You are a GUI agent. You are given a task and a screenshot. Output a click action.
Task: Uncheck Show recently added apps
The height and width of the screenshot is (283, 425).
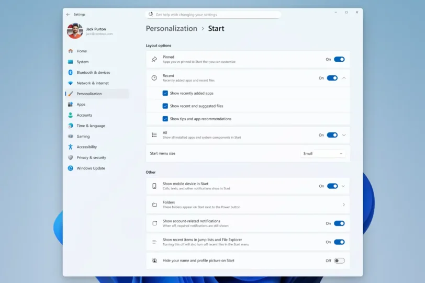[165, 93]
